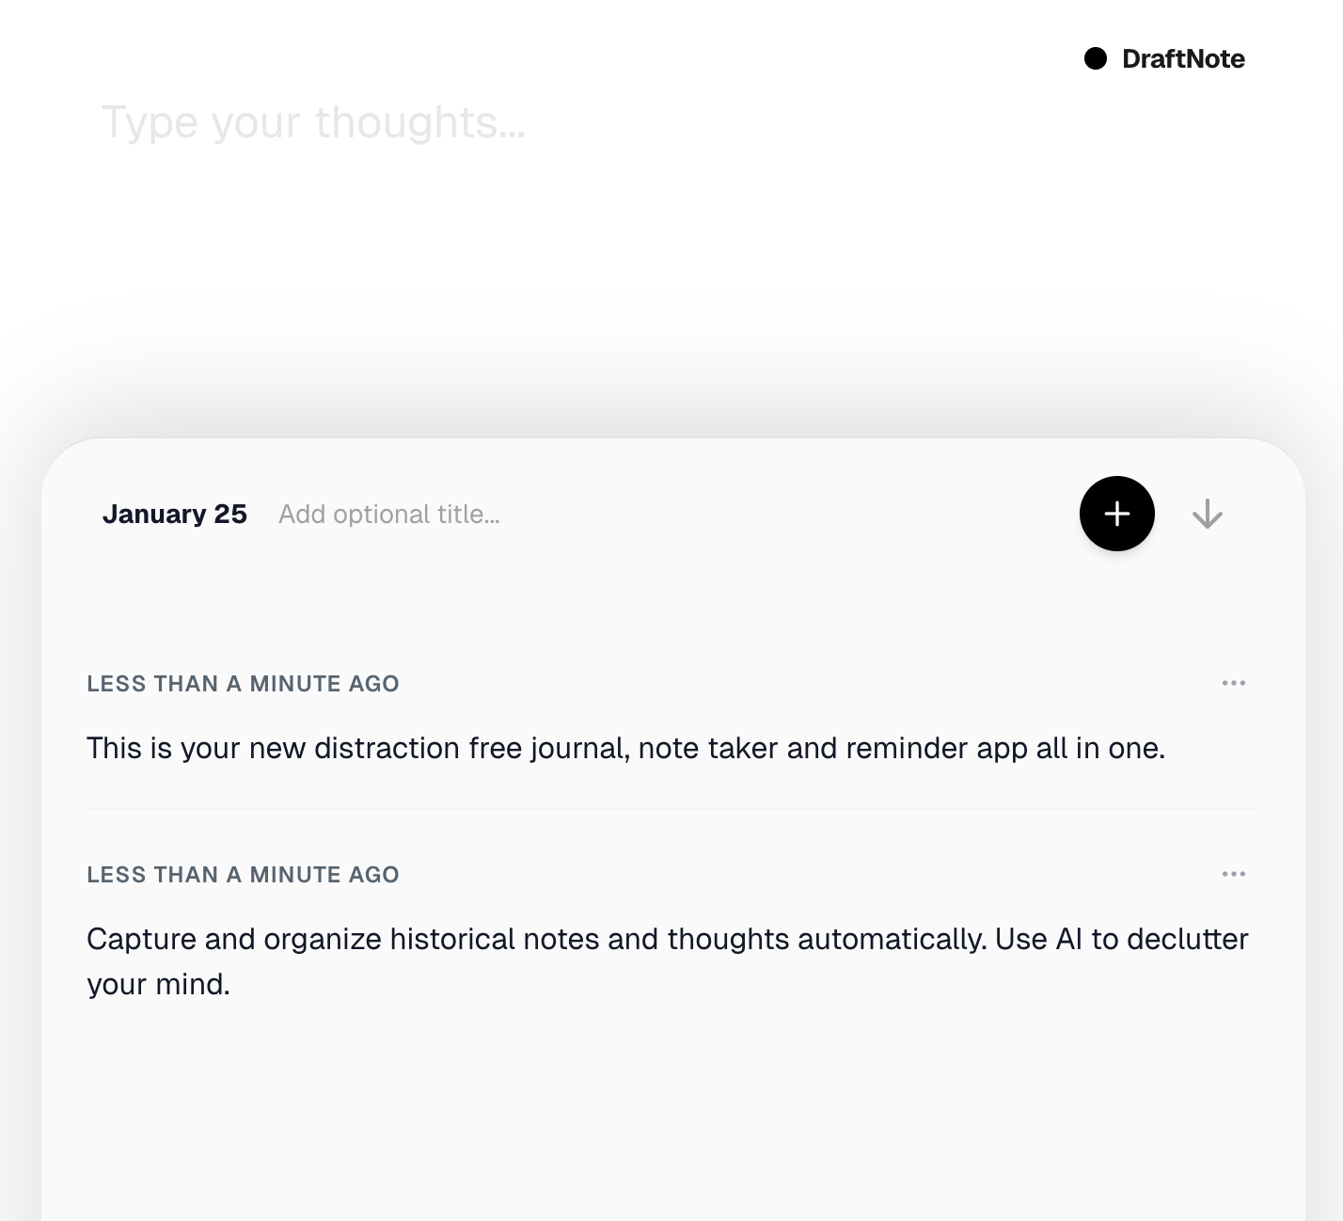Image resolution: width=1343 pixels, height=1221 pixels.
Task: Focus the "Type your thoughts..." field
Action: 312,122
